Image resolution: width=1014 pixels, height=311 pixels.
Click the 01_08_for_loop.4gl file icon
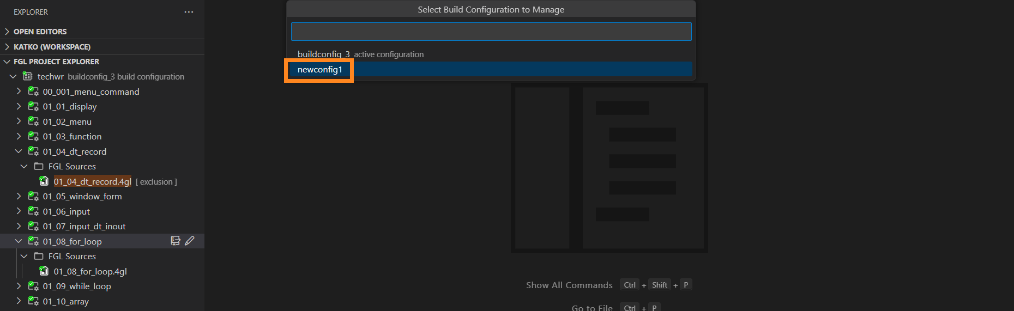(x=44, y=271)
